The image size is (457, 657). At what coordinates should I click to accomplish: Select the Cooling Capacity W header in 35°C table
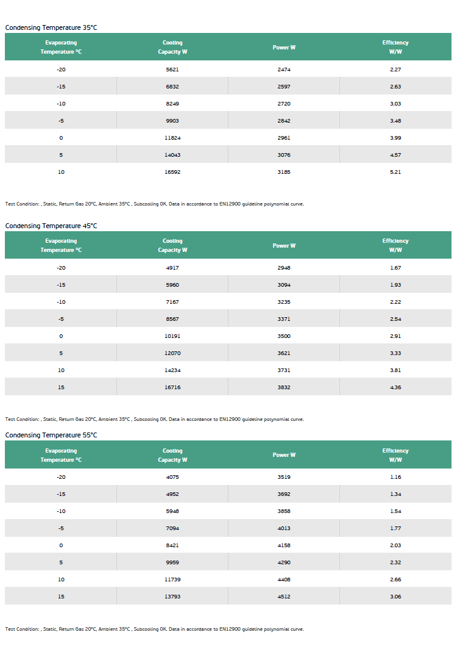click(172, 48)
